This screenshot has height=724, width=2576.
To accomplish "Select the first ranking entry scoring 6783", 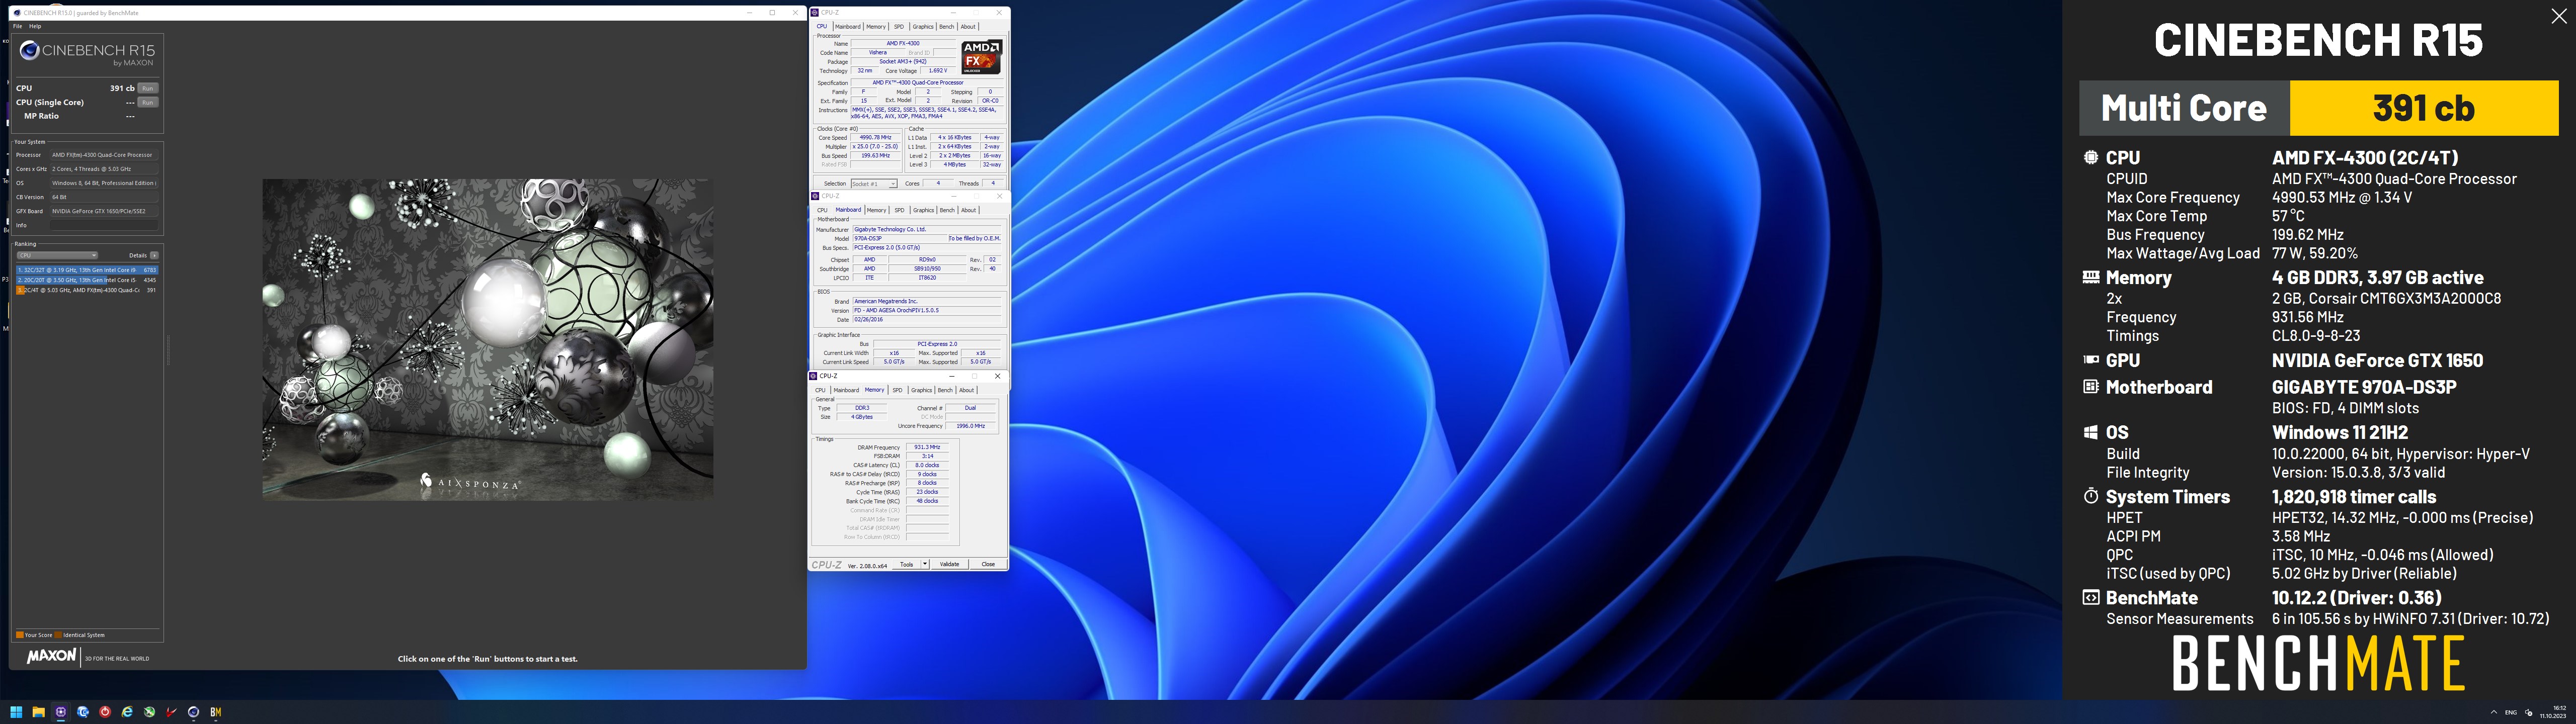I will tap(87, 270).
